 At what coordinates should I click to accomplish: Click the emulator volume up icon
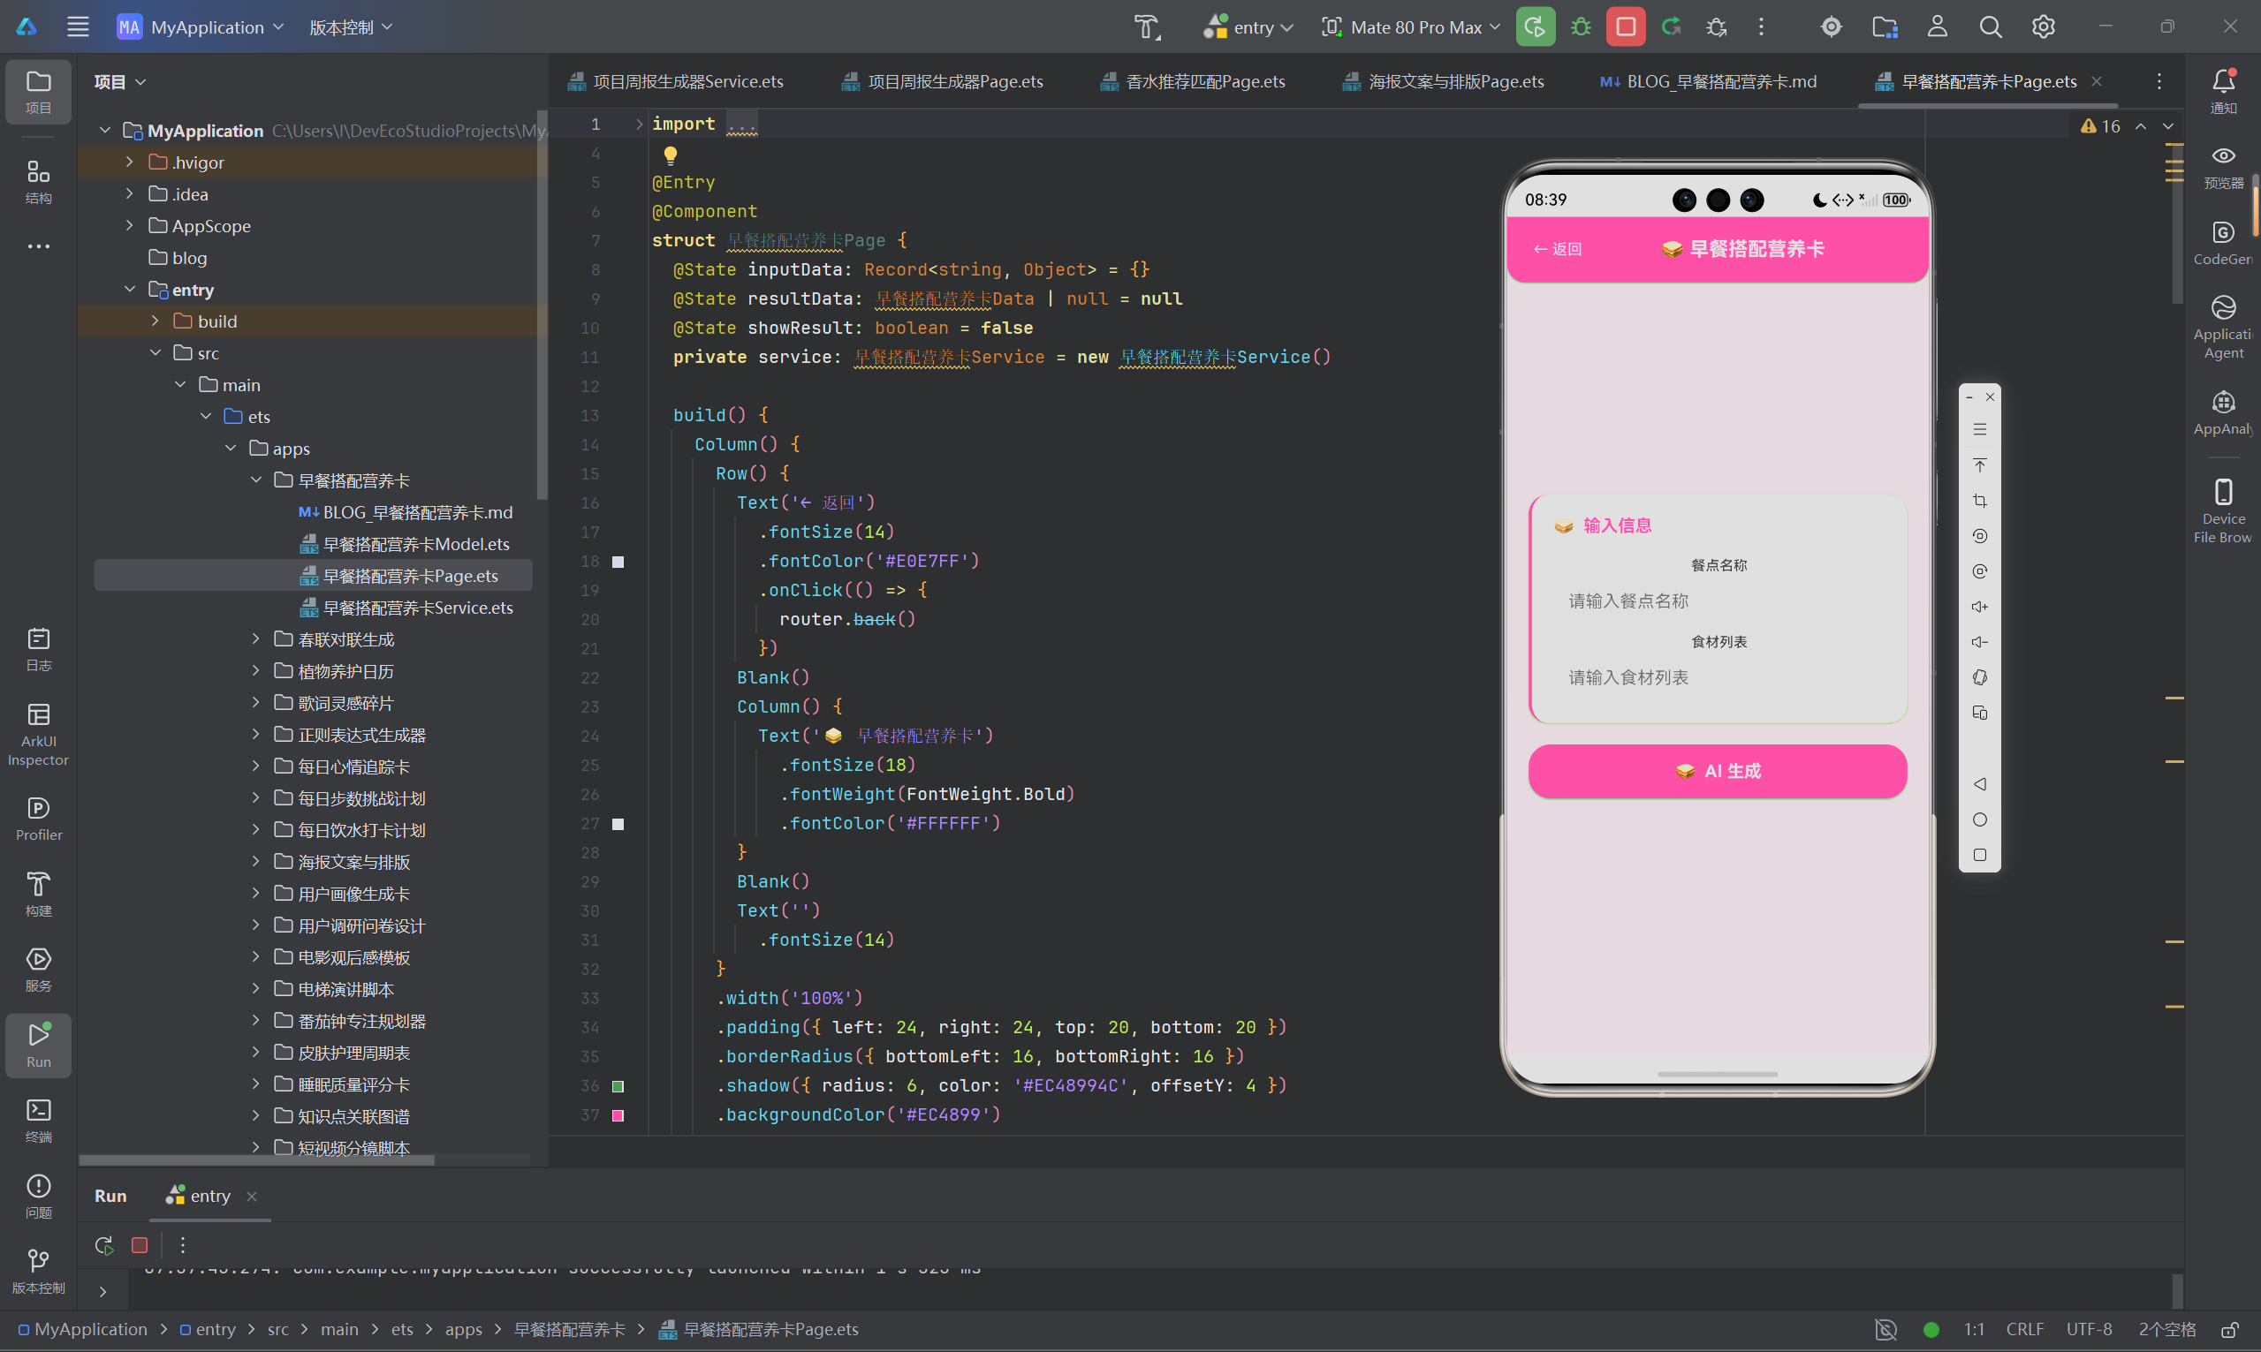1979,607
